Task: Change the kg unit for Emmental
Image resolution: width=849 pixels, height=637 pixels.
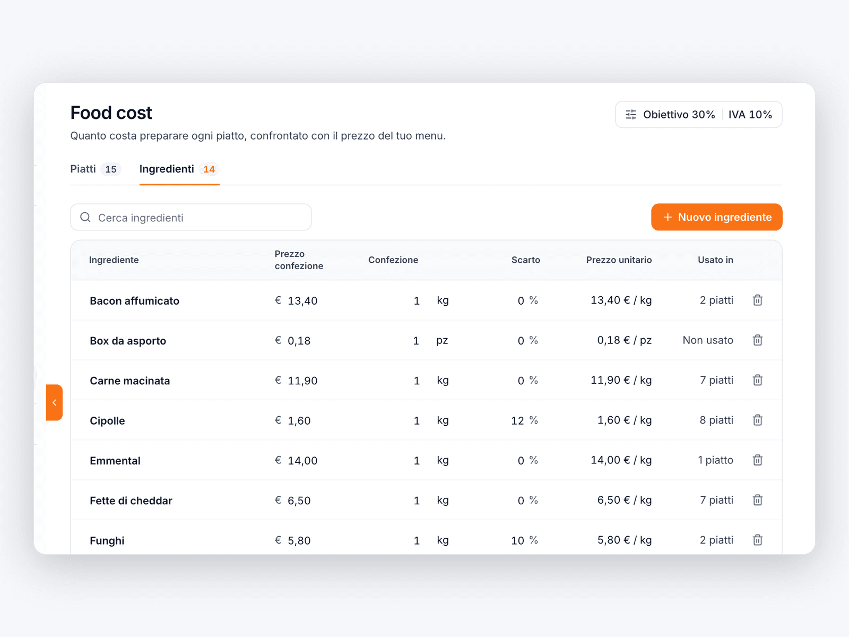Action: point(443,460)
